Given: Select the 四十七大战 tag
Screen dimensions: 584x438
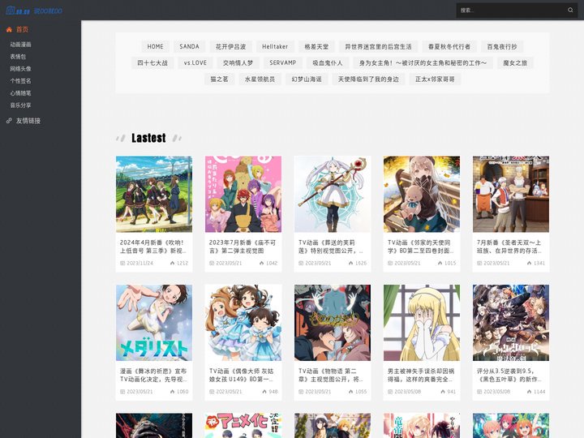Looking at the screenshot, I should (152, 63).
